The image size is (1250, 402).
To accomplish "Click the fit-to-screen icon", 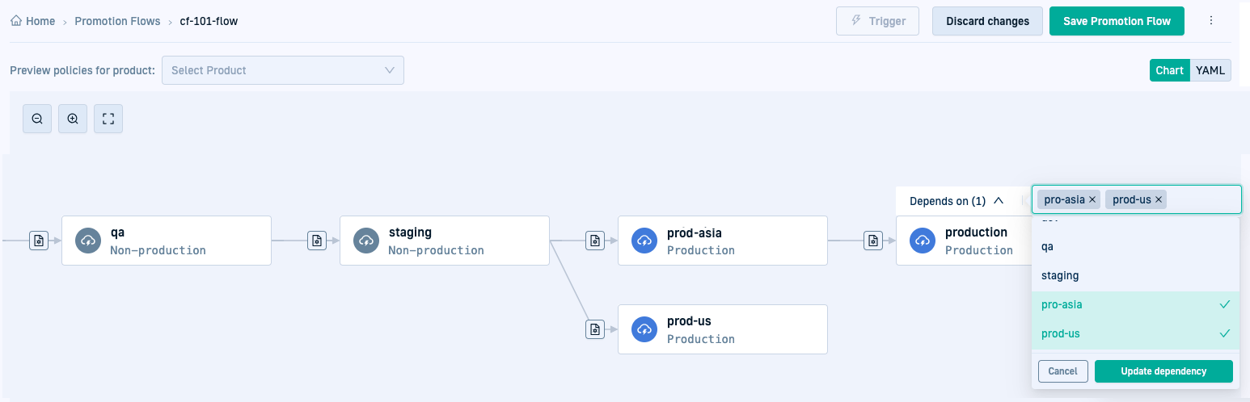I will pyautogui.click(x=108, y=119).
